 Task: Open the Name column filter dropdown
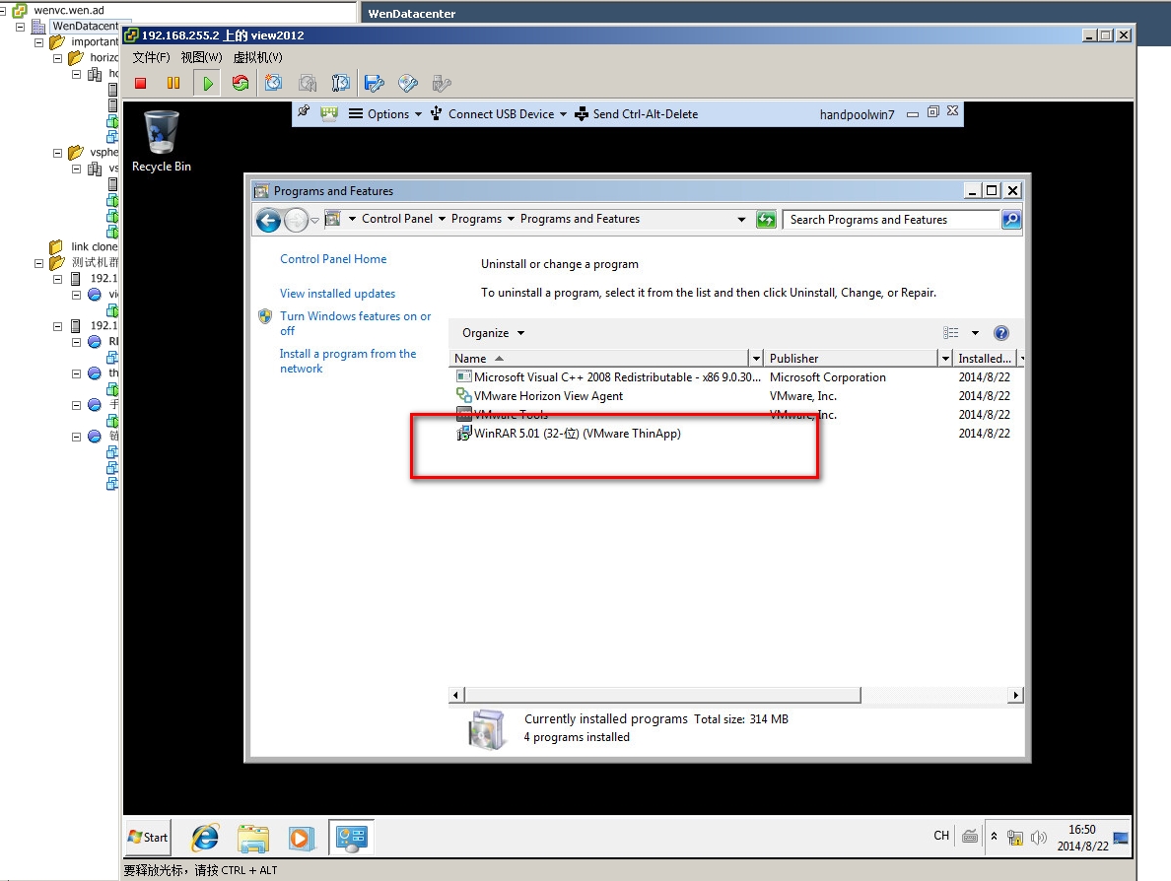click(x=756, y=359)
